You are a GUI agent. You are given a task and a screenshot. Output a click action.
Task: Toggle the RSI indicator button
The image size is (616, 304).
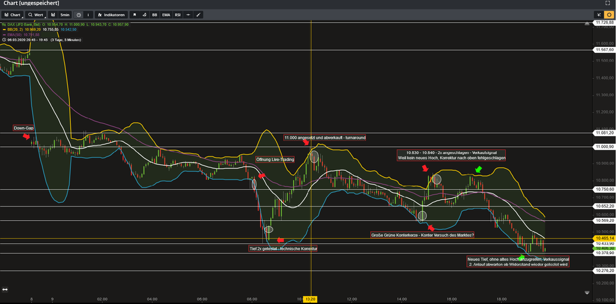[178, 14]
